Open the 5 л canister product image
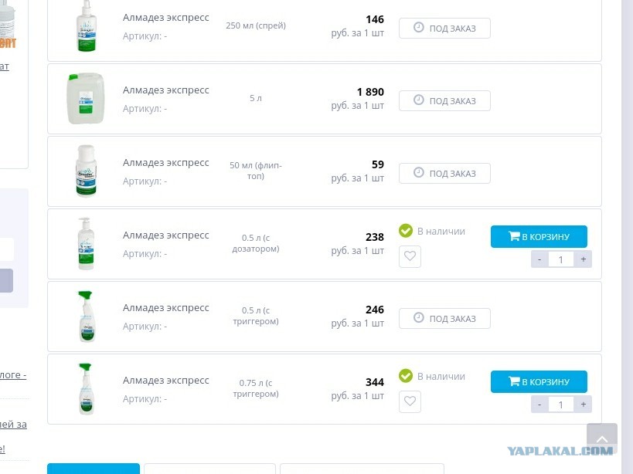The width and height of the screenshot is (633, 474). pyautogui.click(x=86, y=98)
